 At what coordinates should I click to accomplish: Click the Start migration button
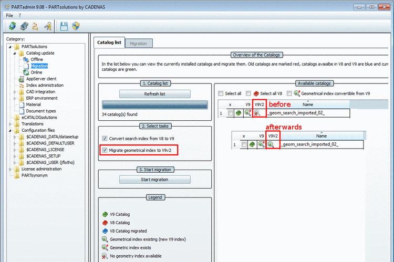click(x=155, y=180)
